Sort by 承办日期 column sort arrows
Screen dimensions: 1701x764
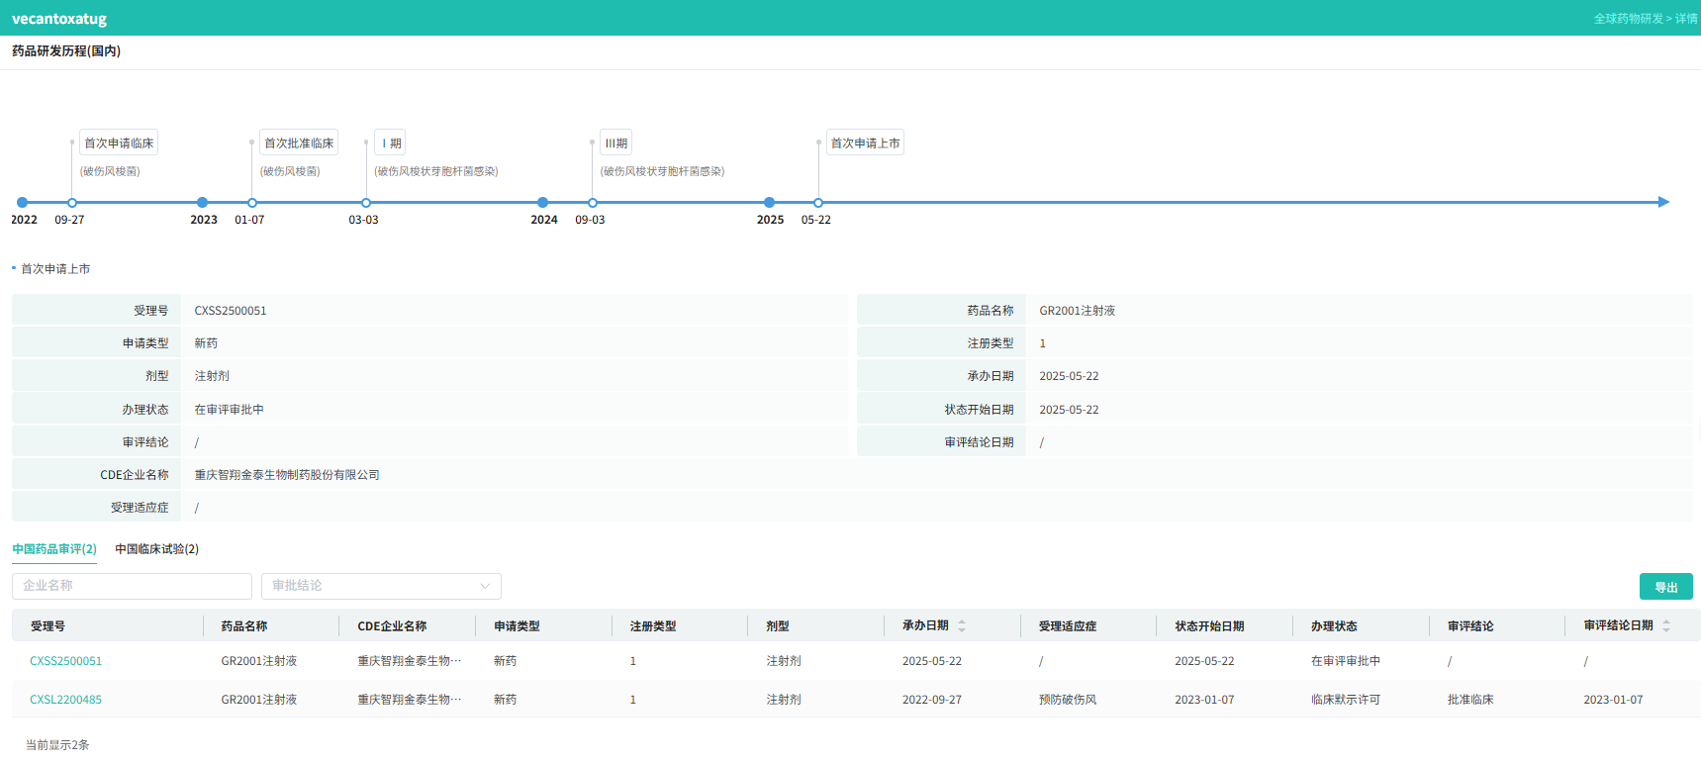[962, 626]
